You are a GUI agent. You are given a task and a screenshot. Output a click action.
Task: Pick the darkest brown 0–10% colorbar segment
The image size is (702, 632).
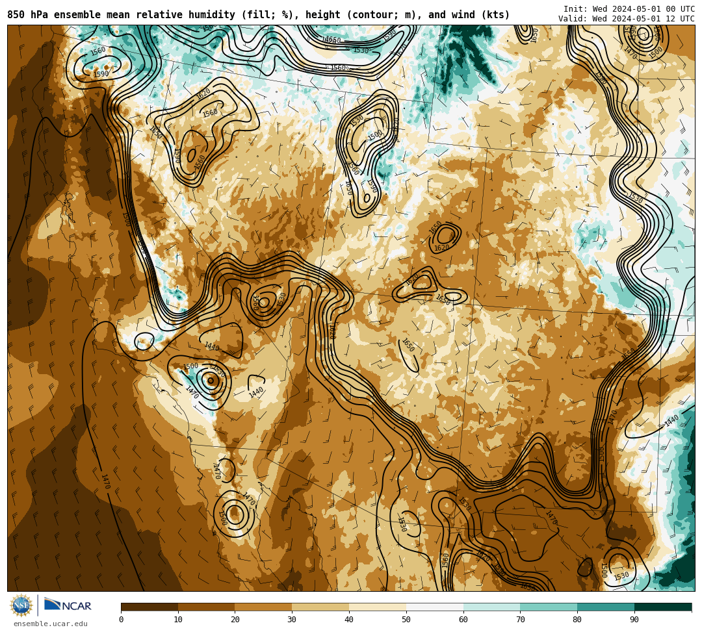[x=149, y=607]
